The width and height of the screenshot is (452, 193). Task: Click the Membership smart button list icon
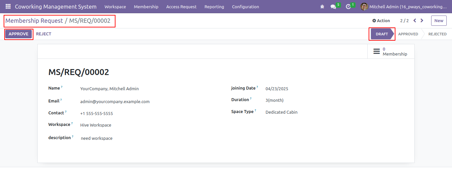click(377, 52)
